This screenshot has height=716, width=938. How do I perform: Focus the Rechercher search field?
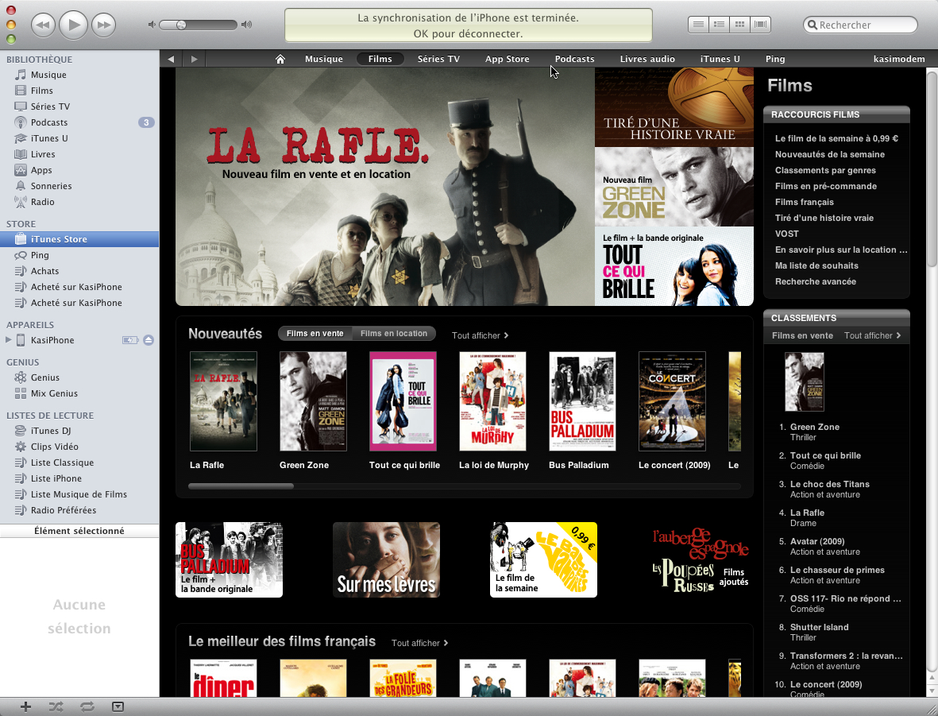860,25
